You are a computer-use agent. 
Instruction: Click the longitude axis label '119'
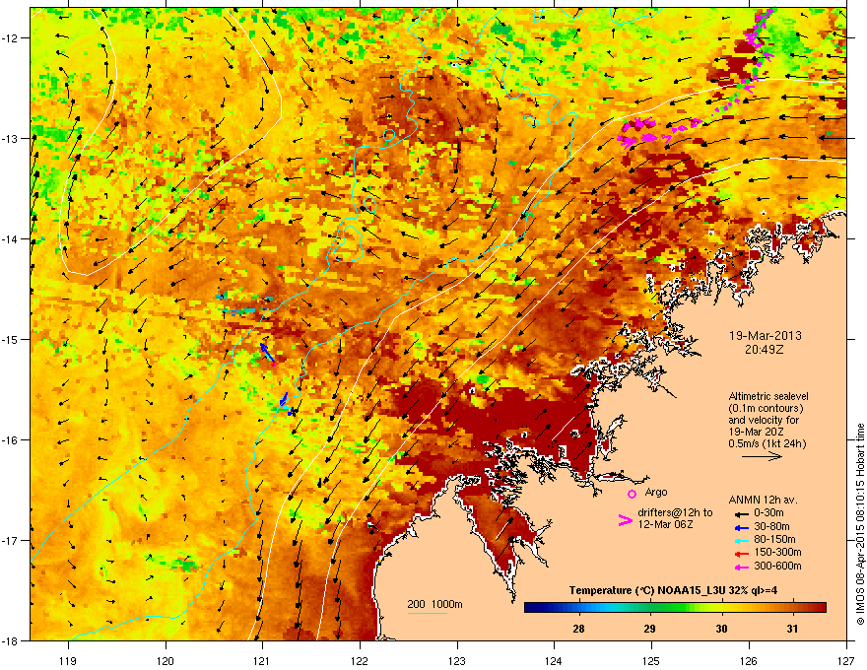point(68,660)
